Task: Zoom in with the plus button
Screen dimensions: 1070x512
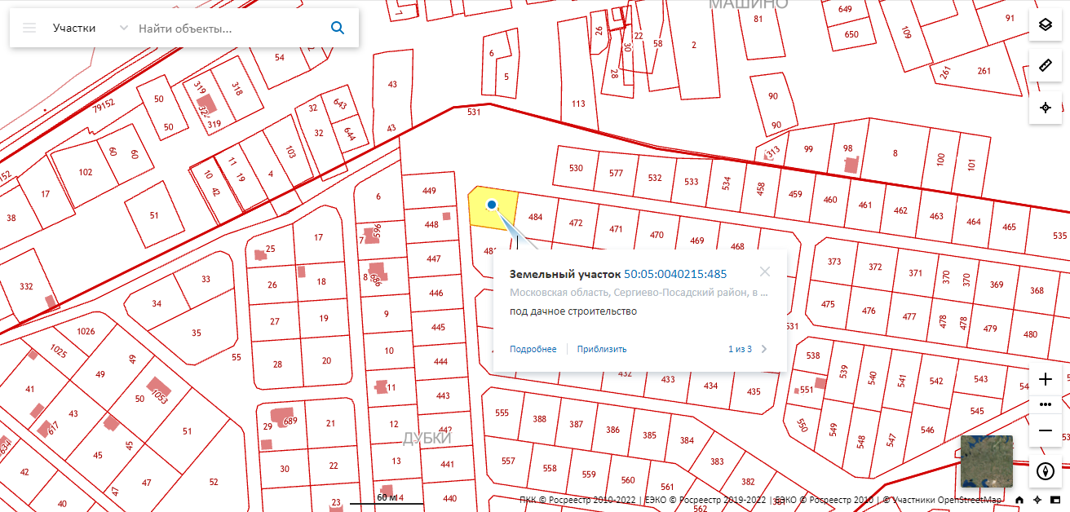Action: pyautogui.click(x=1046, y=380)
